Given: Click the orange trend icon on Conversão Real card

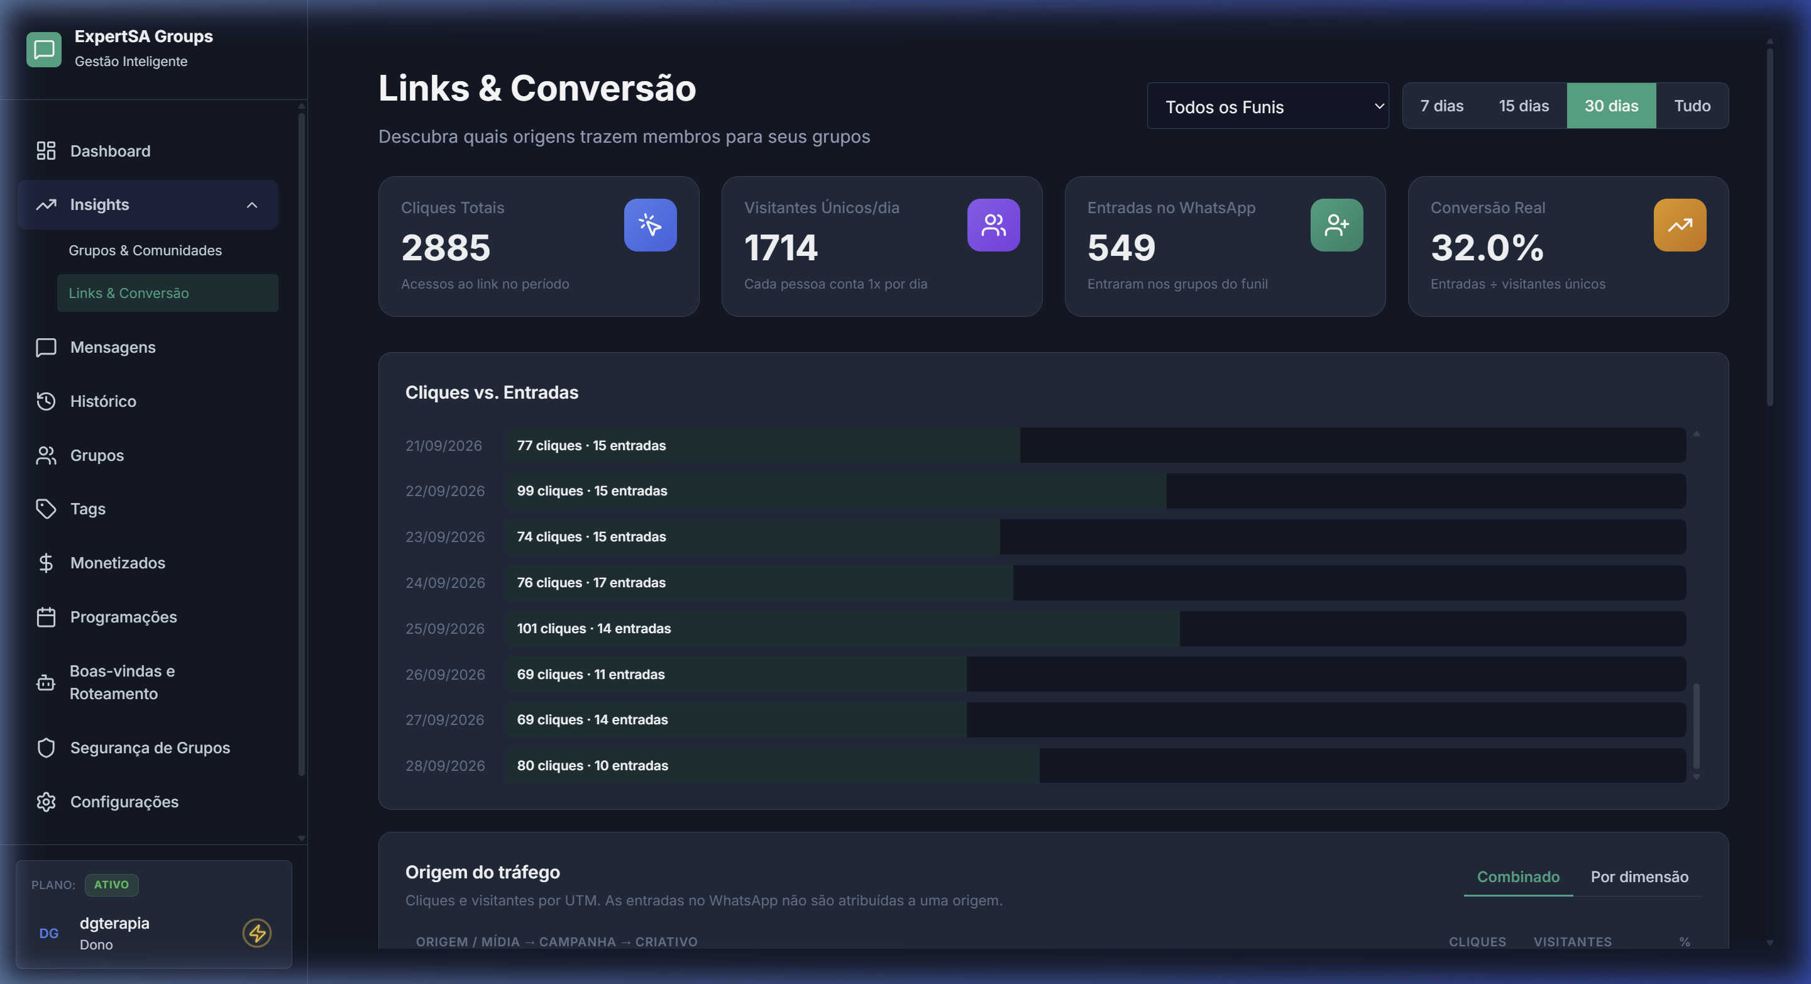Looking at the screenshot, I should tap(1680, 225).
